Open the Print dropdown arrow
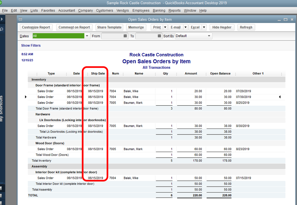The width and height of the screenshot is (297, 205). pyautogui.click(x=165, y=27)
